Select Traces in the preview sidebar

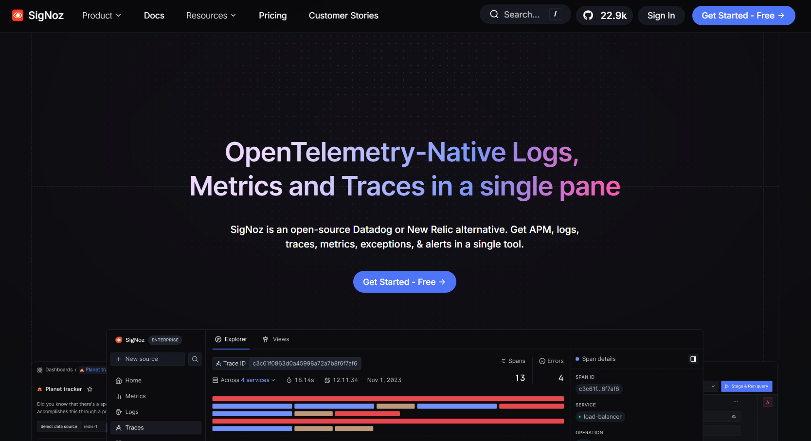coord(156,427)
